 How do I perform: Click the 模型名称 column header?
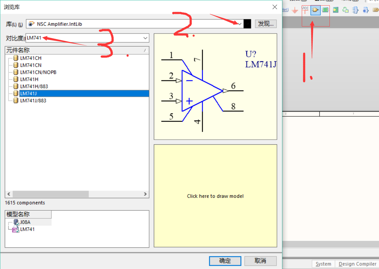(28, 214)
